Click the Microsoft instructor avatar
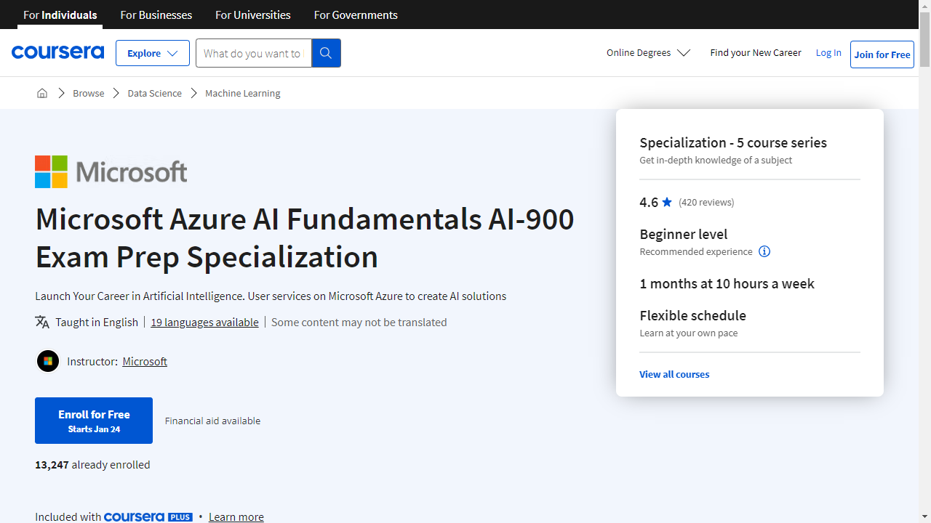The height and width of the screenshot is (523, 931). click(48, 361)
